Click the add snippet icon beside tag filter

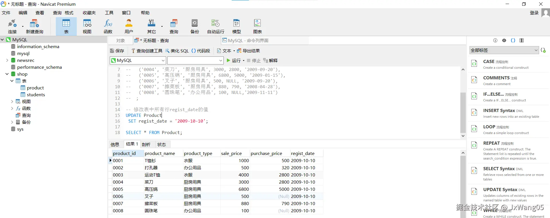pyautogui.click(x=543, y=50)
